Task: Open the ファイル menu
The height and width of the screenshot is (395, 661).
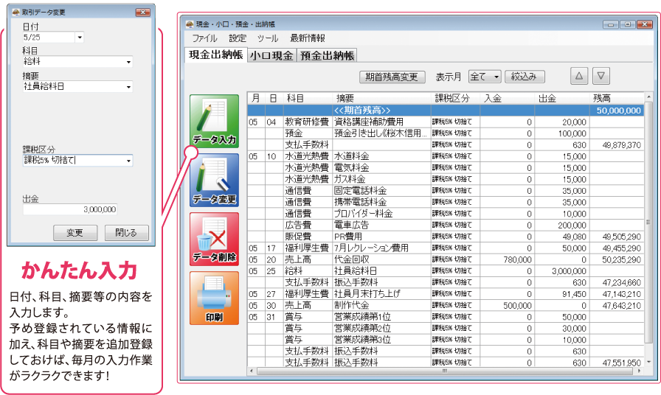Action: point(204,38)
